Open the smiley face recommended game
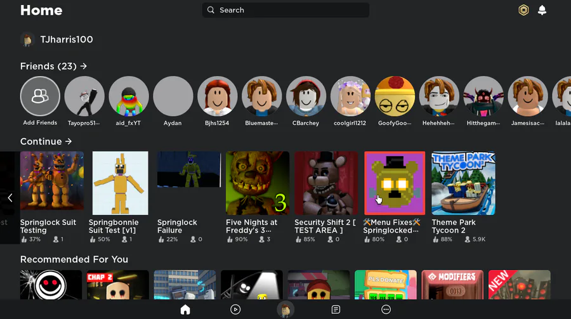 [x=51, y=285]
